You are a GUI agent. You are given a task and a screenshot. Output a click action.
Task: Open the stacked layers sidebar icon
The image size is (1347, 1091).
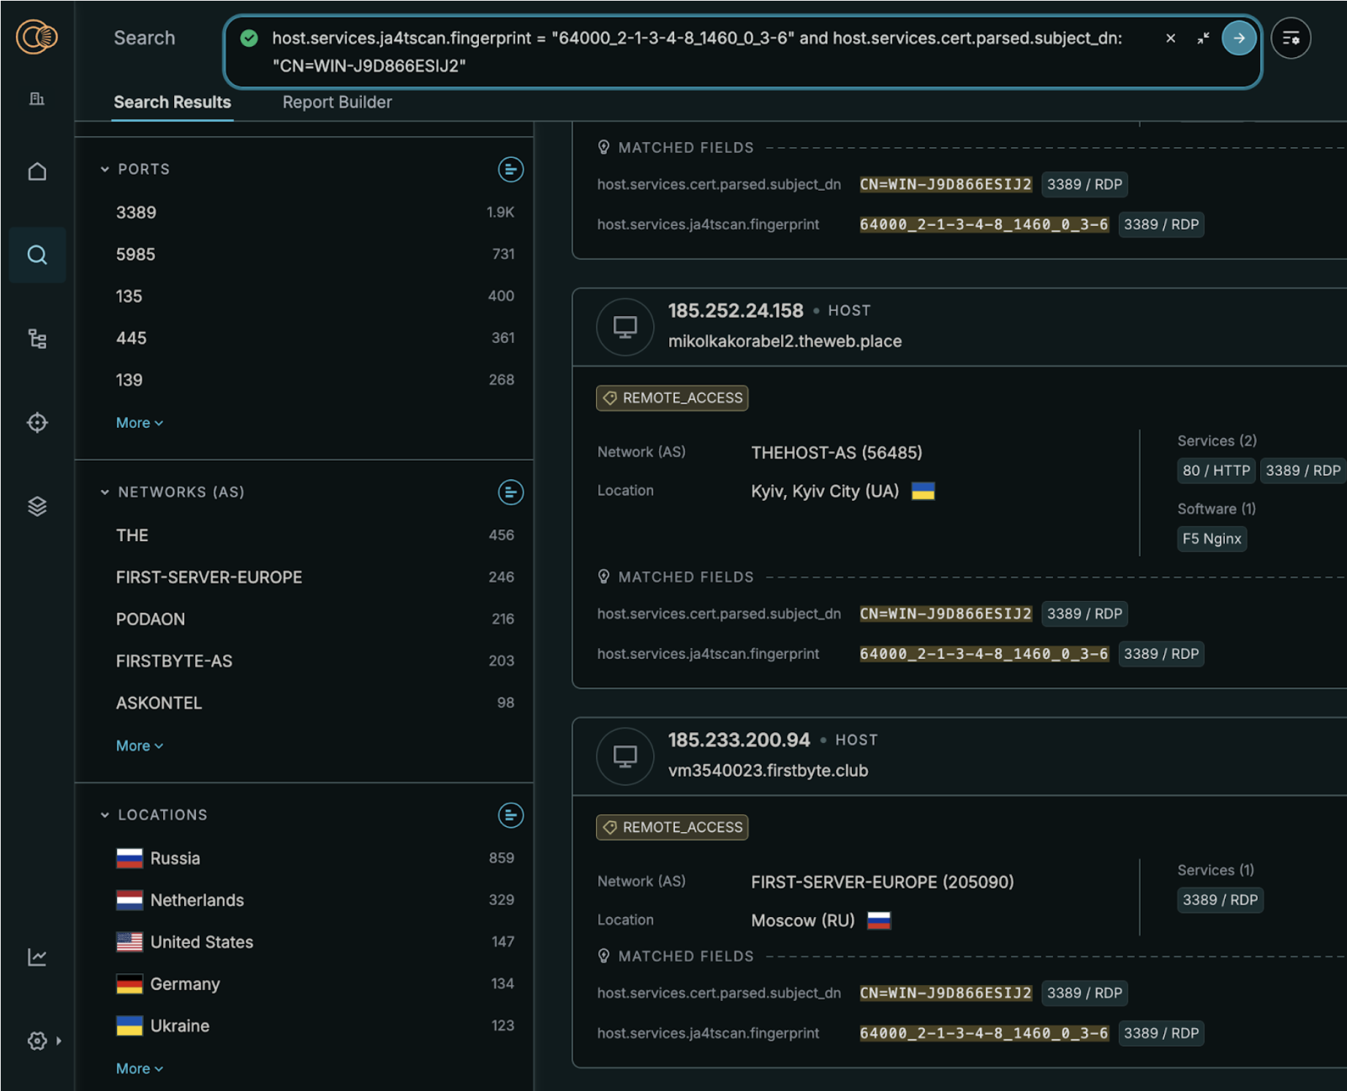coord(37,506)
